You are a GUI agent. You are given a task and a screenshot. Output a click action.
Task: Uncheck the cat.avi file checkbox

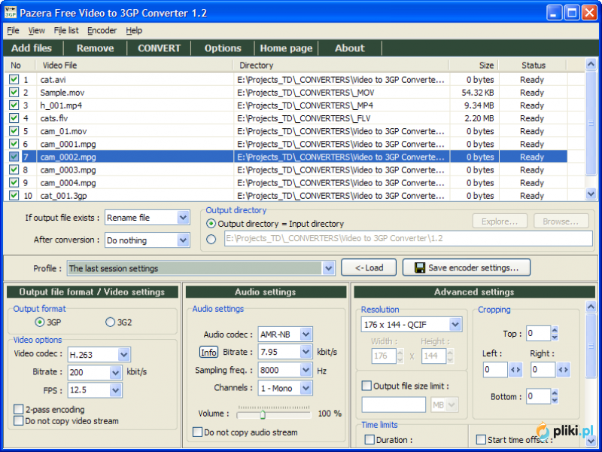point(14,79)
